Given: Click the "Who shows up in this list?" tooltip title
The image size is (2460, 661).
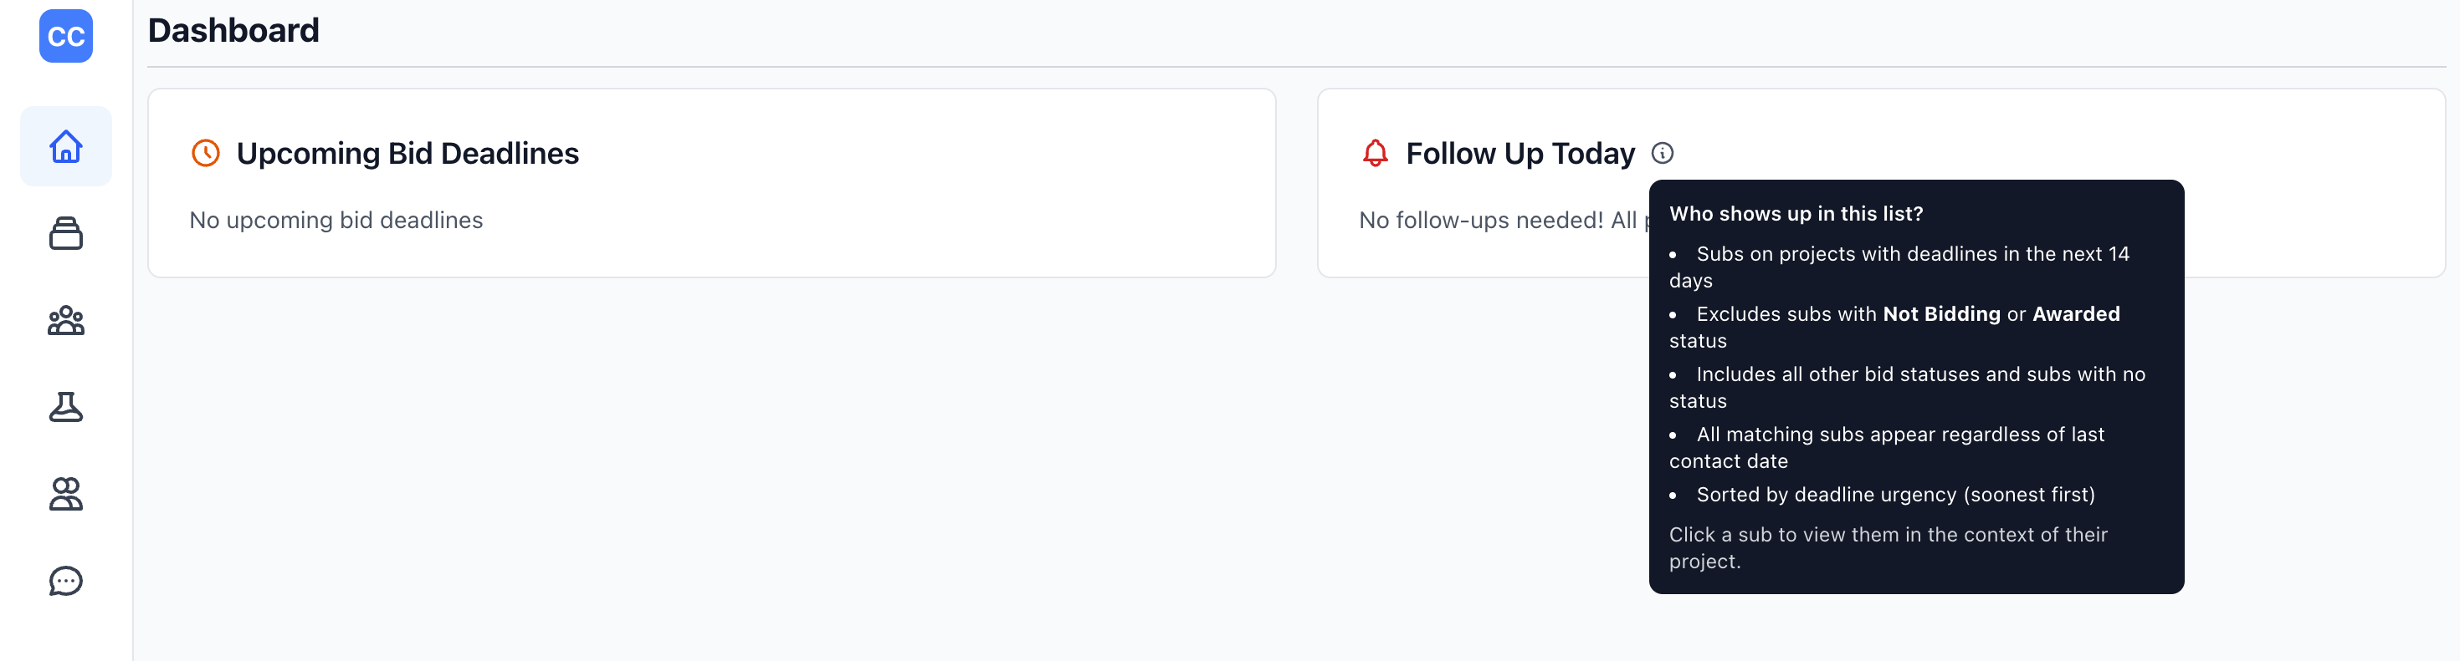Looking at the screenshot, I should (x=1796, y=214).
